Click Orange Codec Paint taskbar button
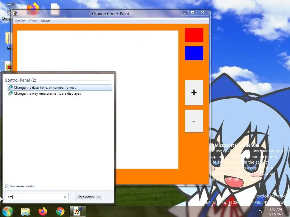The height and width of the screenshot is (217, 290). 78,211
